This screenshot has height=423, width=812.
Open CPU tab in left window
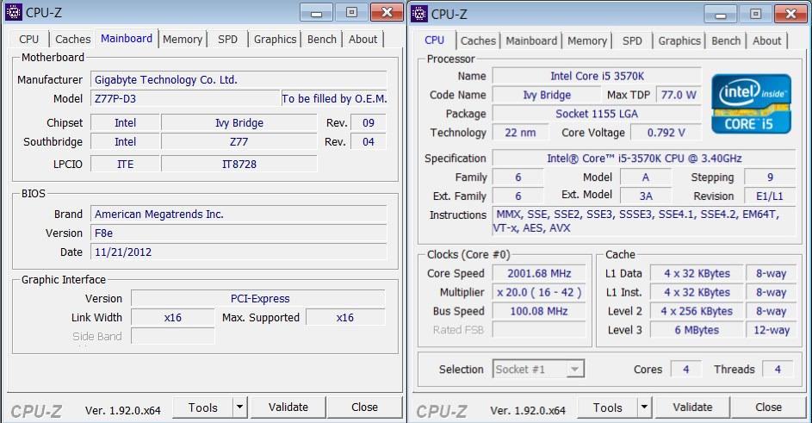pyautogui.click(x=29, y=40)
